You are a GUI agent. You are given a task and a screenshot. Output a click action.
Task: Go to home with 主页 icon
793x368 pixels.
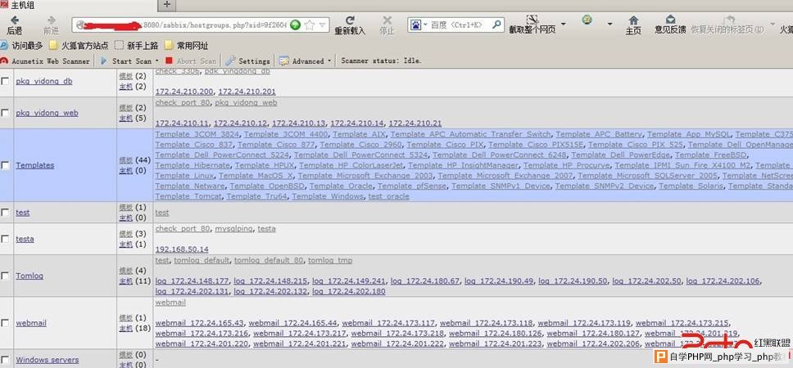(x=633, y=20)
